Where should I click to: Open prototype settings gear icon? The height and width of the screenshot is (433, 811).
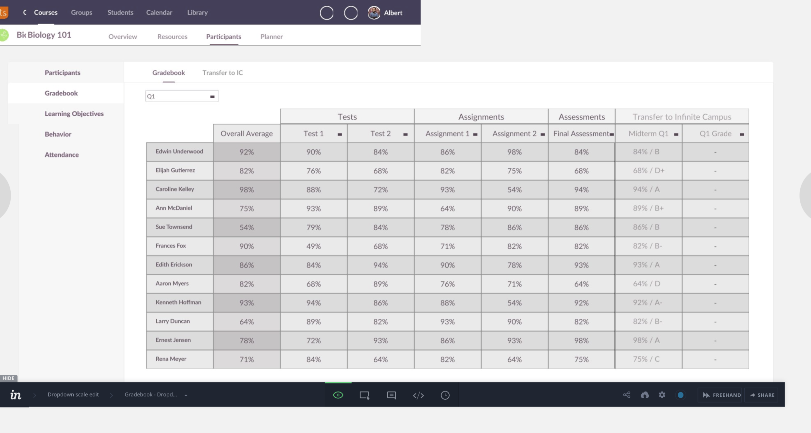point(662,395)
